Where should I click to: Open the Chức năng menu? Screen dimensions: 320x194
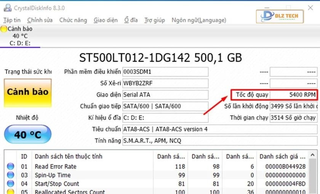(73, 20)
